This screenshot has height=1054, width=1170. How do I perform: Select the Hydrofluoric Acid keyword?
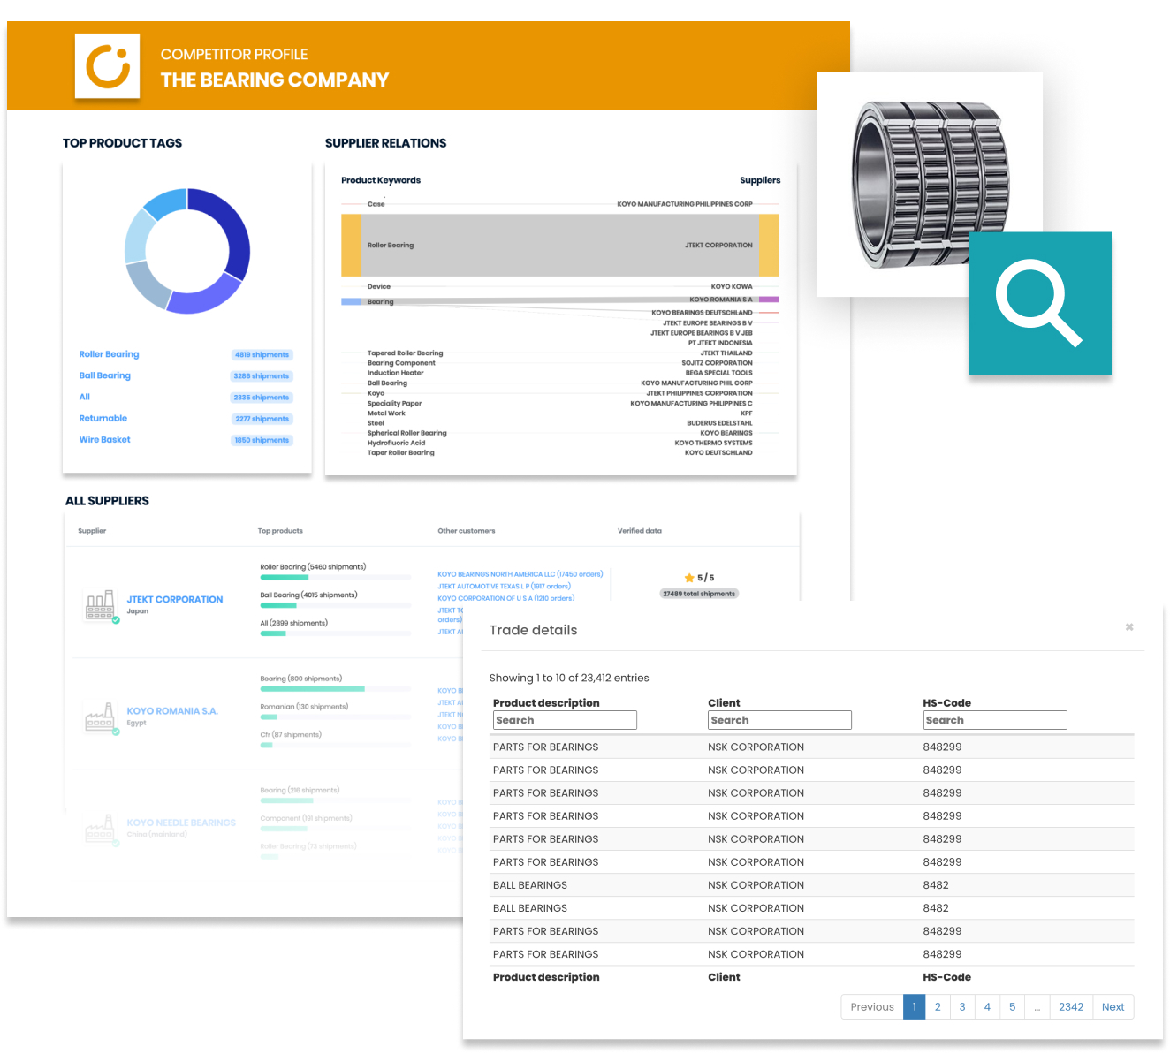coord(396,443)
